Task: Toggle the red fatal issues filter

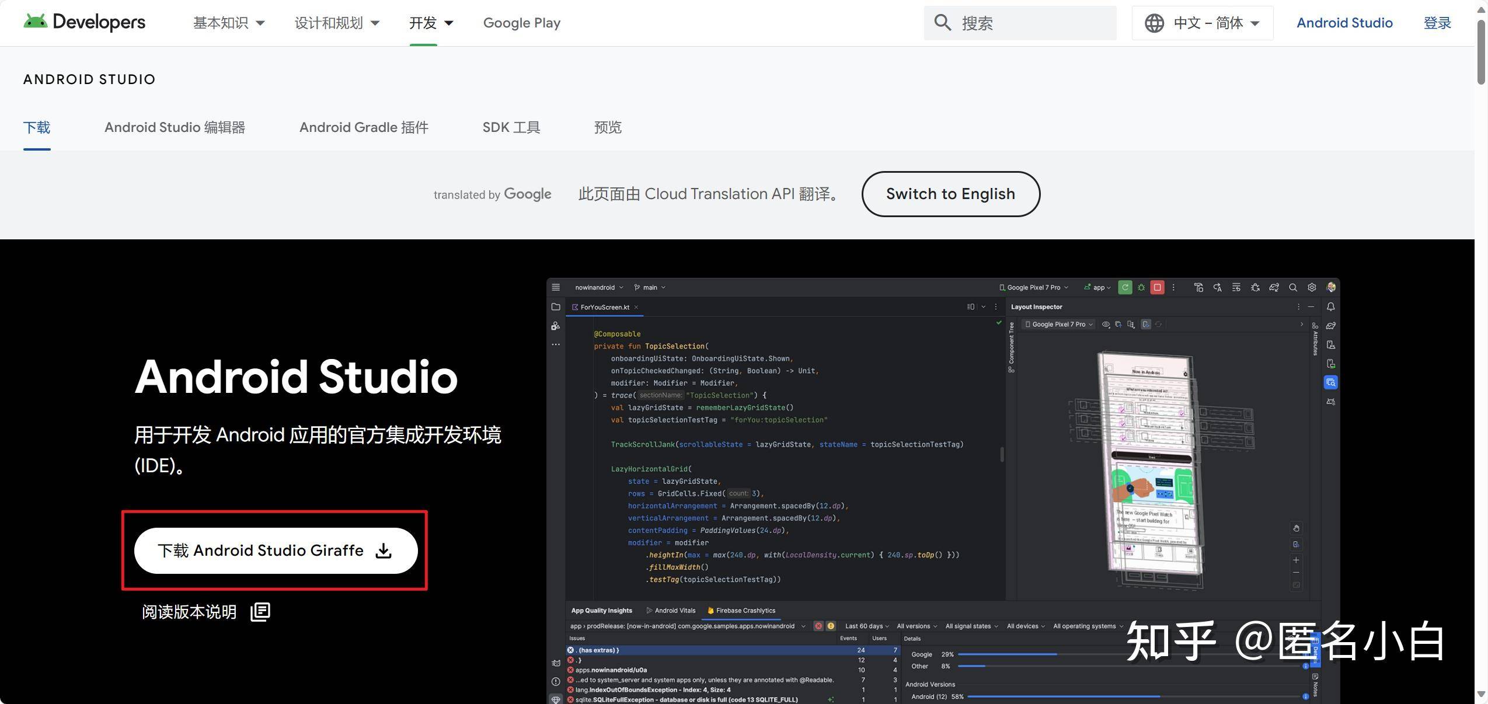Action: pyautogui.click(x=818, y=626)
